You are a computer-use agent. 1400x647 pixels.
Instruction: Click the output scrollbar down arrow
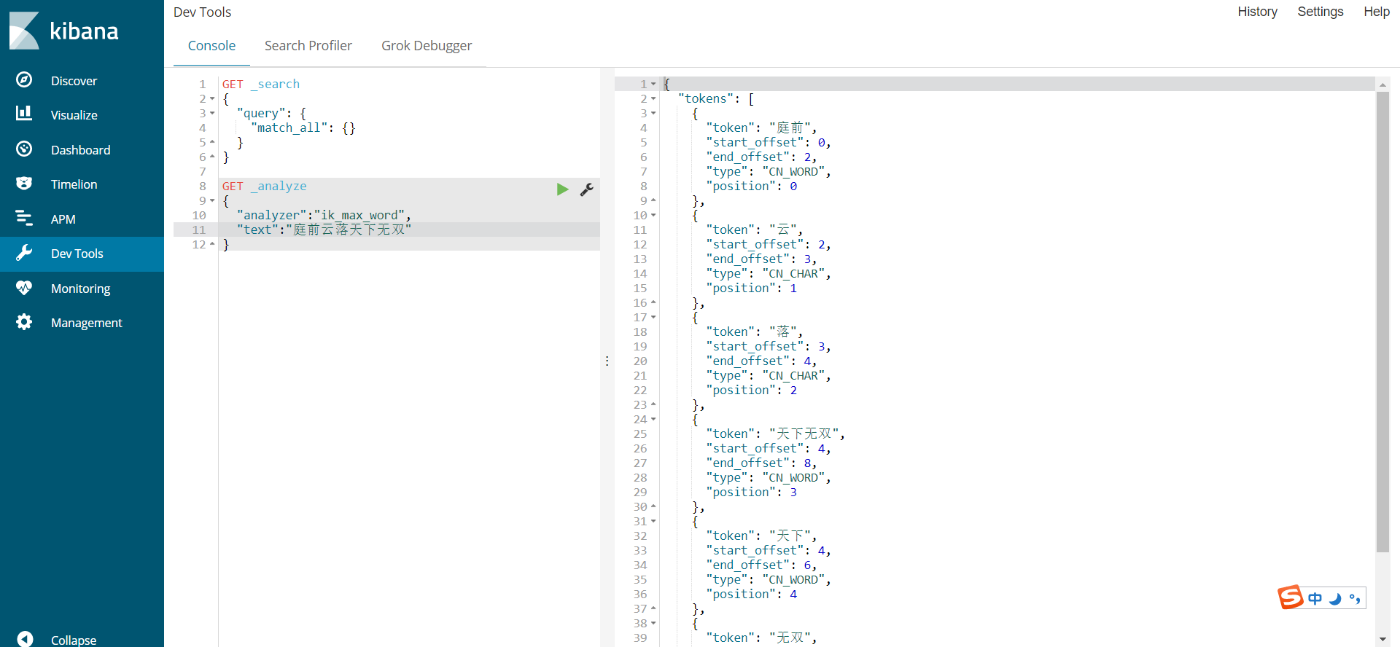[x=1382, y=639]
